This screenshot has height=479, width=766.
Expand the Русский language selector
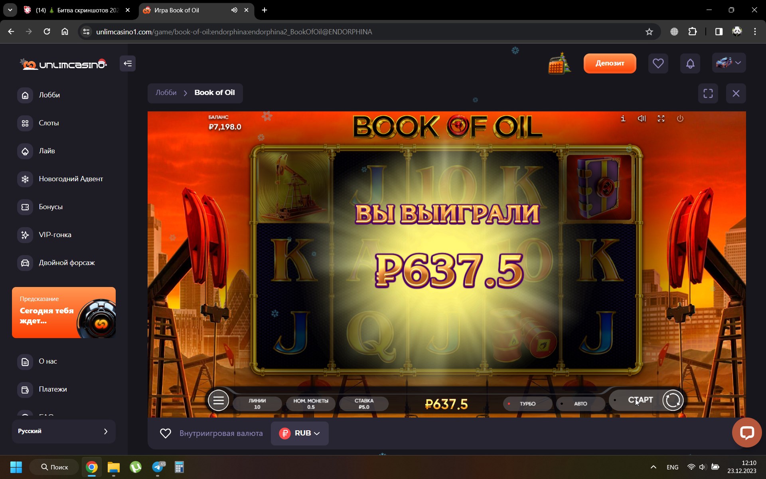pos(64,431)
